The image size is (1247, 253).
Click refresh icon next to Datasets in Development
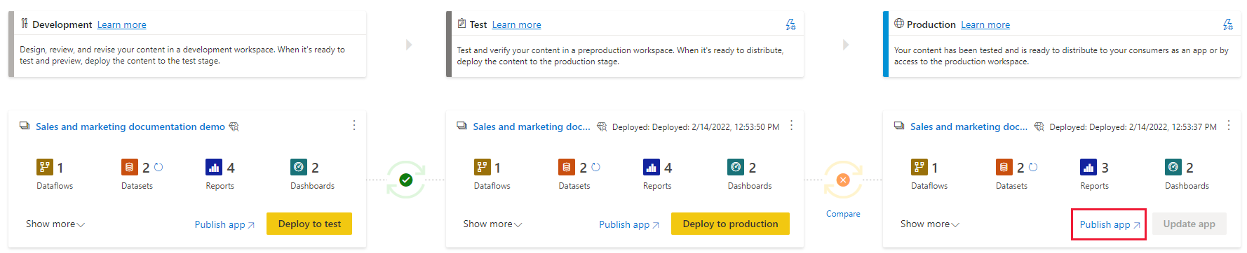159,167
